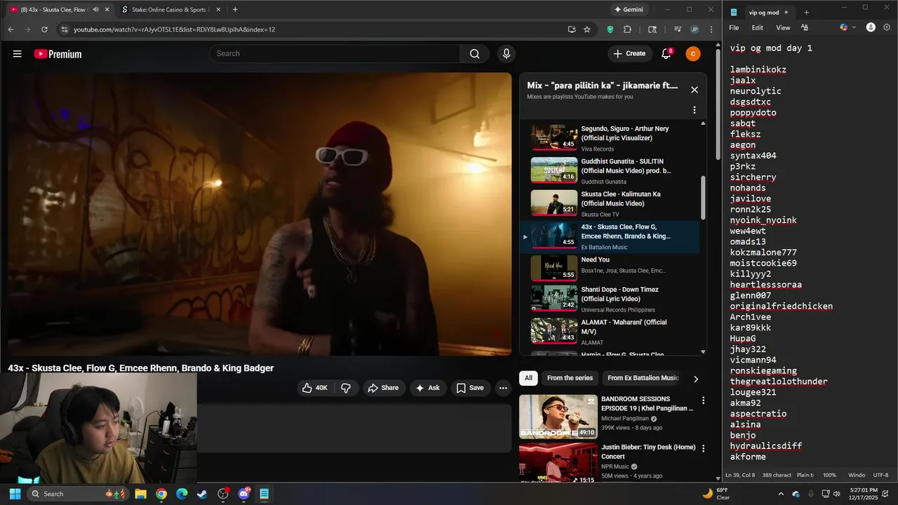
Task: Select the All filter chip
Action: click(x=528, y=378)
